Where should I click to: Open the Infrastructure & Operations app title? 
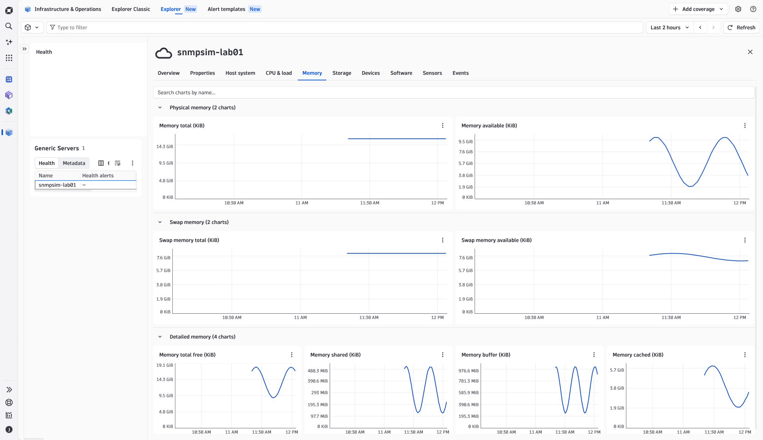pos(68,9)
